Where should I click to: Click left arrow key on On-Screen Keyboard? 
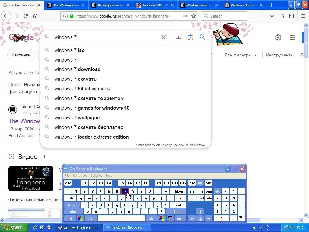point(192,219)
